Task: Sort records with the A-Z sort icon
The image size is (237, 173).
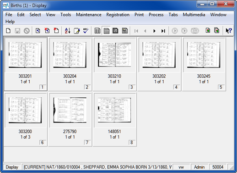Action: pos(67,31)
